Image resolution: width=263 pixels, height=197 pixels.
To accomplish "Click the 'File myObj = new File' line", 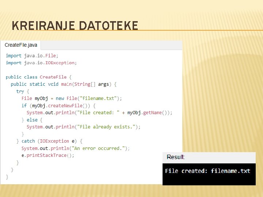I will tap(72, 98).
